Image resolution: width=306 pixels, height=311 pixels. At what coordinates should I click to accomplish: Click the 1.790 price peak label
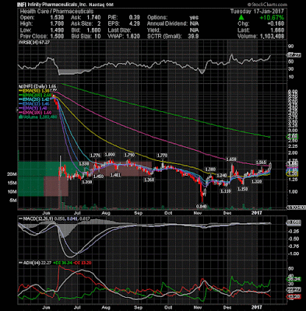point(129,155)
